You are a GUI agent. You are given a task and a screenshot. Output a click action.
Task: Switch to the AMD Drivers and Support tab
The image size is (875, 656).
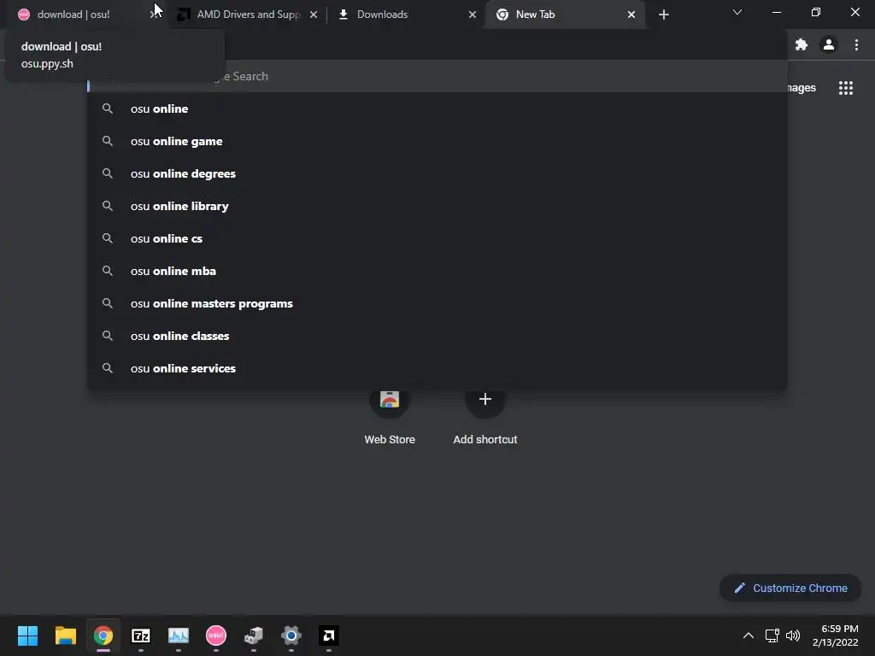pos(248,15)
